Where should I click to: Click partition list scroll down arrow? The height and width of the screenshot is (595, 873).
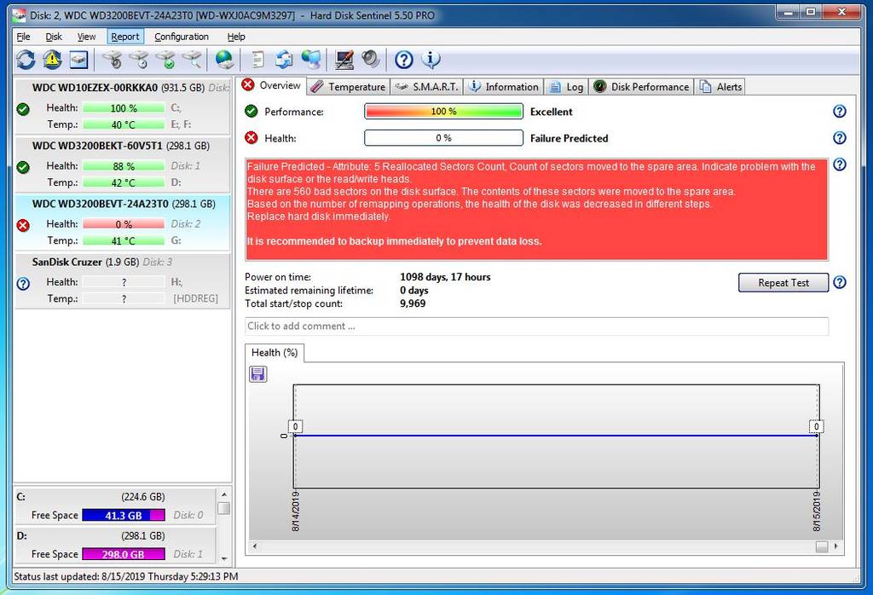click(x=224, y=557)
